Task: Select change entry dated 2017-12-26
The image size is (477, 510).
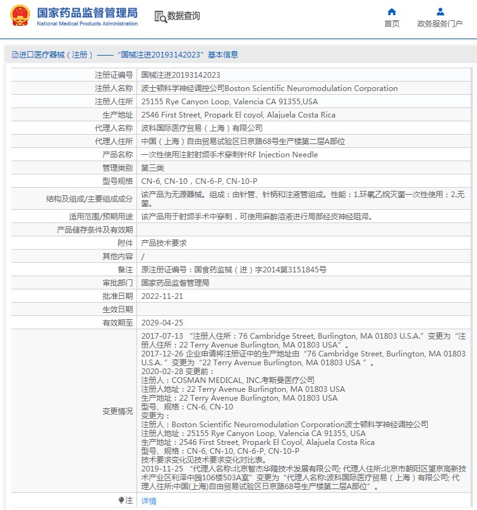Action: coord(303,358)
